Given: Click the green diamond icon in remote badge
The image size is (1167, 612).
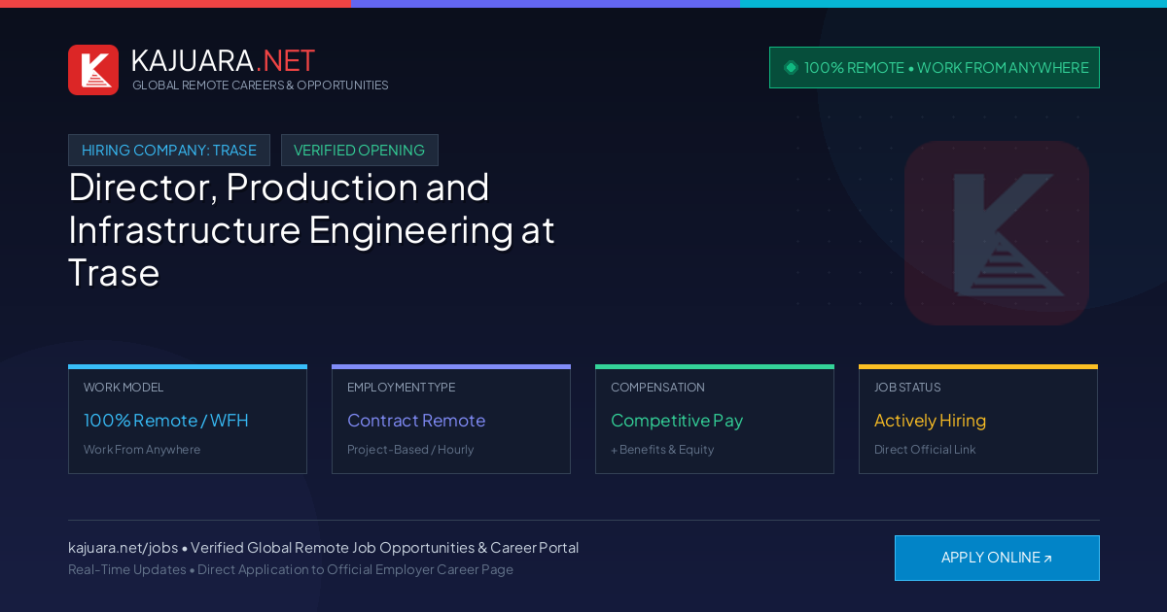Looking at the screenshot, I should (x=791, y=67).
